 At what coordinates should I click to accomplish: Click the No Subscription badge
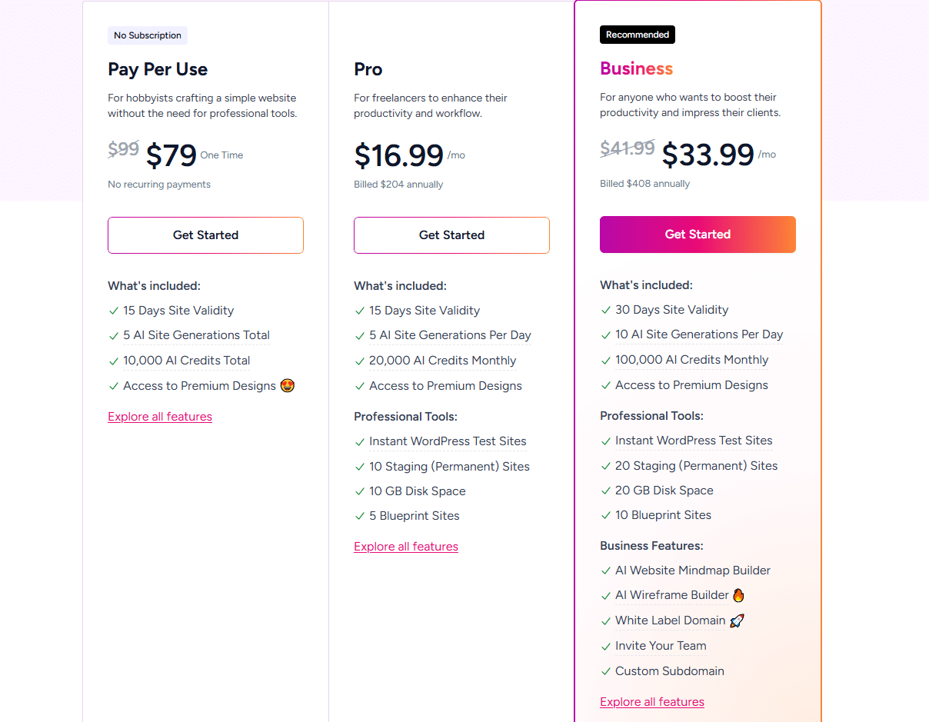(x=148, y=35)
